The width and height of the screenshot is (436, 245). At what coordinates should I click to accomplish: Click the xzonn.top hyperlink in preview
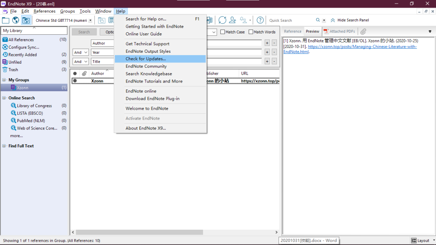click(362, 47)
